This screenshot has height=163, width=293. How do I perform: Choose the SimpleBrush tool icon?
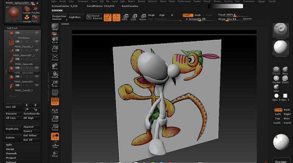coord(27,19)
